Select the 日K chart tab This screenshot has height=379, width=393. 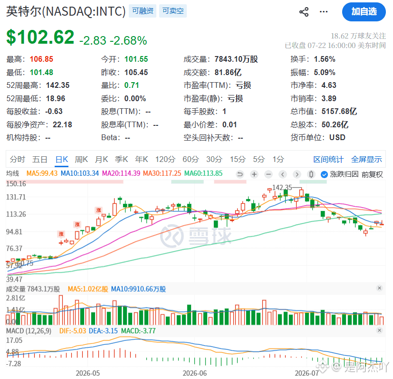(62, 159)
